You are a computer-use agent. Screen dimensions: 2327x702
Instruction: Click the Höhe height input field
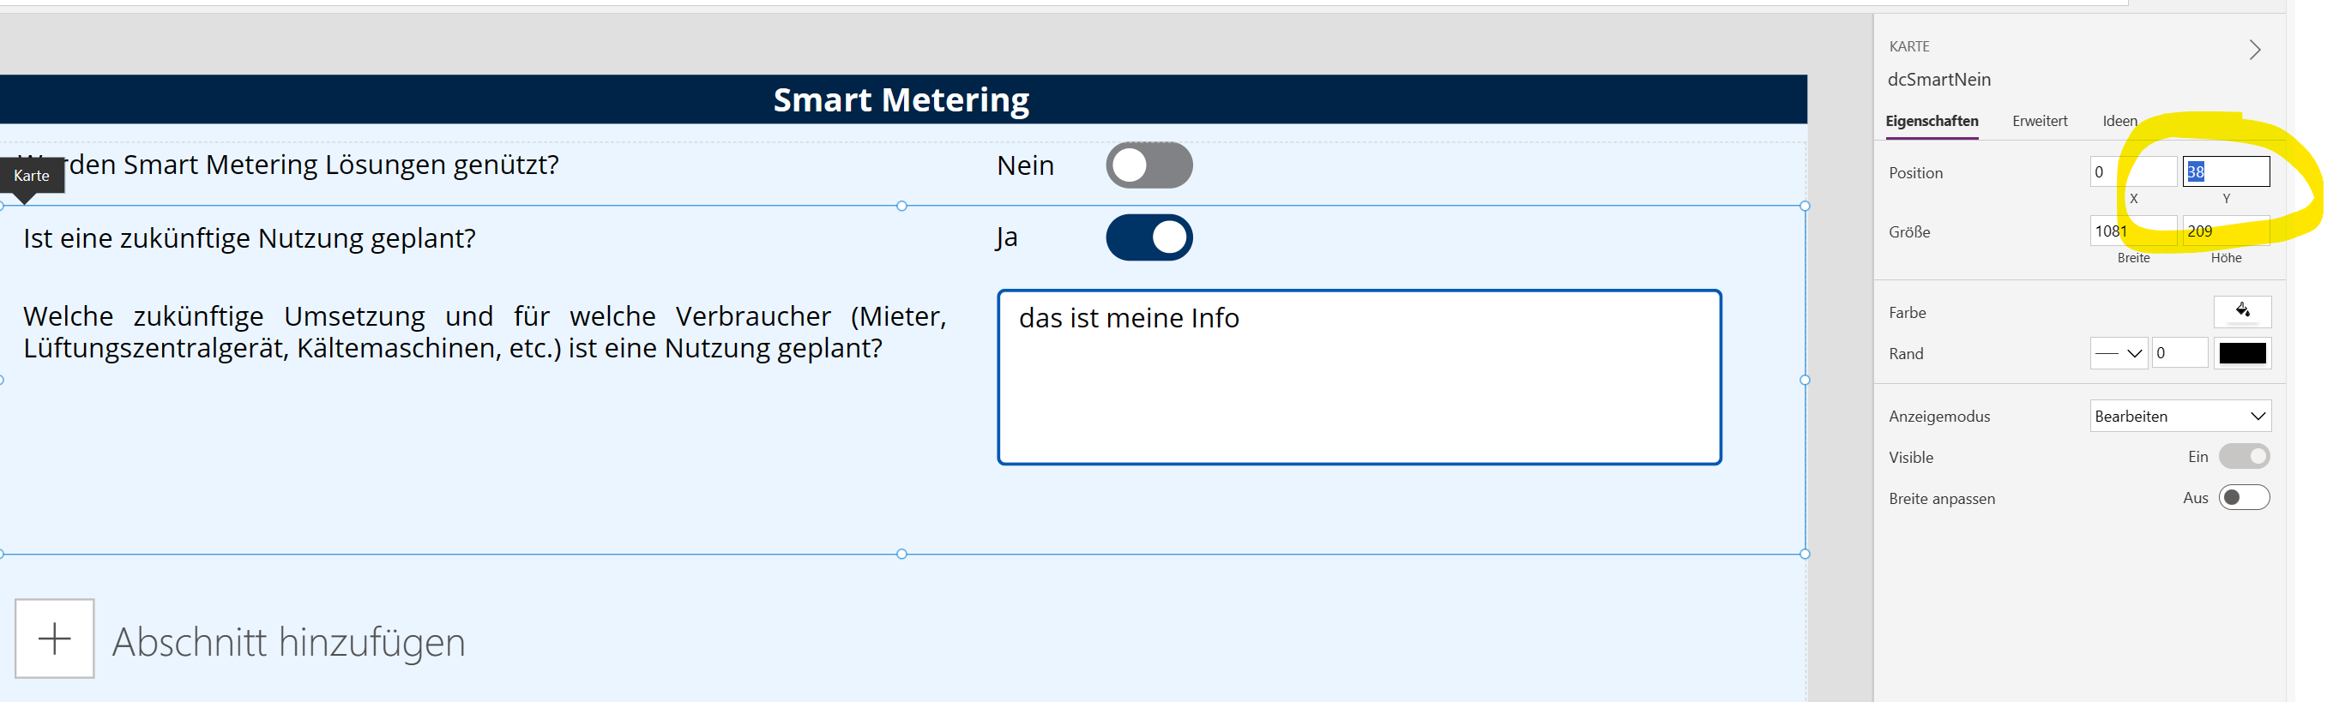pyautogui.click(x=2226, y=231)
